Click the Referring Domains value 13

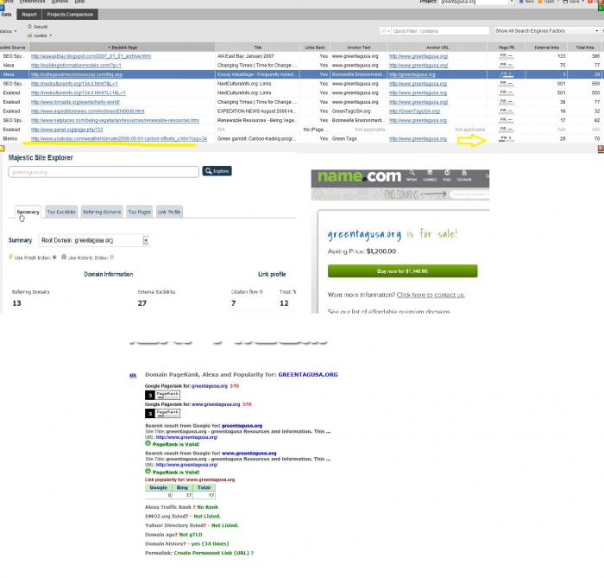16,303
